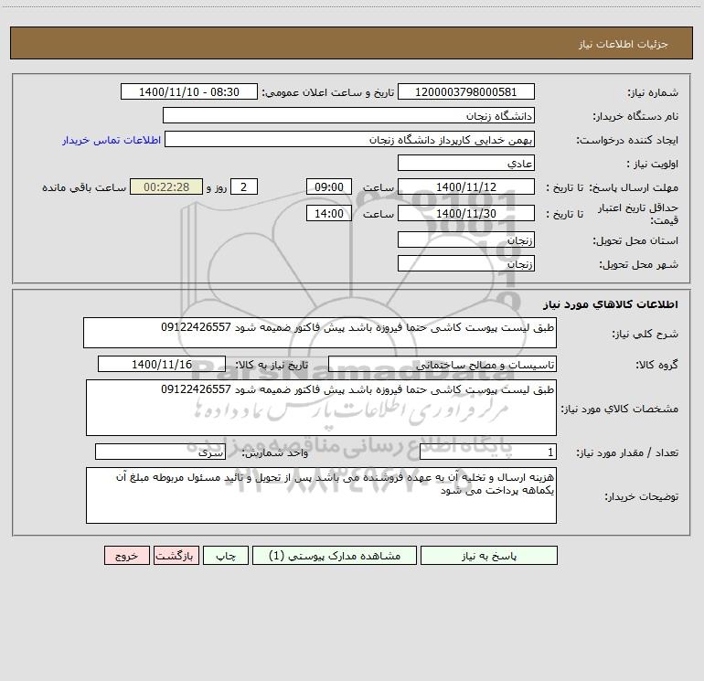Click the remaining days field 2
Screen dimensions: 704x681
coord(244,186)
